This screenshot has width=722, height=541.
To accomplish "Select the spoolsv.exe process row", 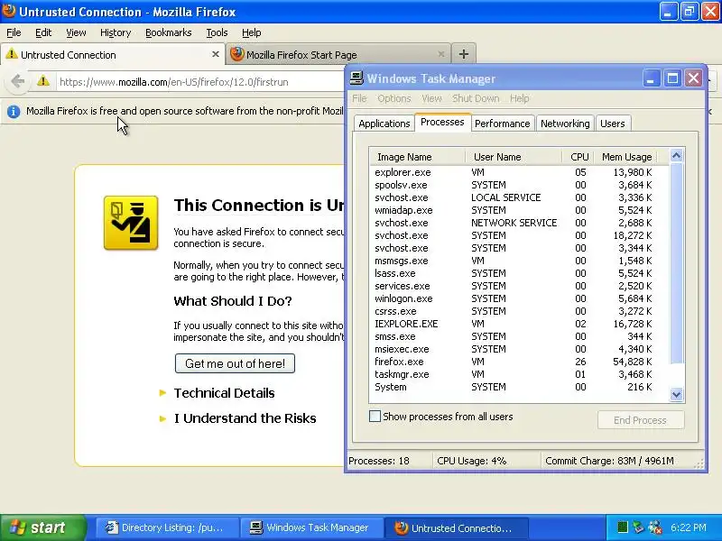I will [x=520, y=185].
